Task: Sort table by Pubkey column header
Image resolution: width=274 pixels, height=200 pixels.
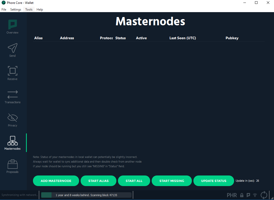Action: pyautogui.click(x=232, y=38)
